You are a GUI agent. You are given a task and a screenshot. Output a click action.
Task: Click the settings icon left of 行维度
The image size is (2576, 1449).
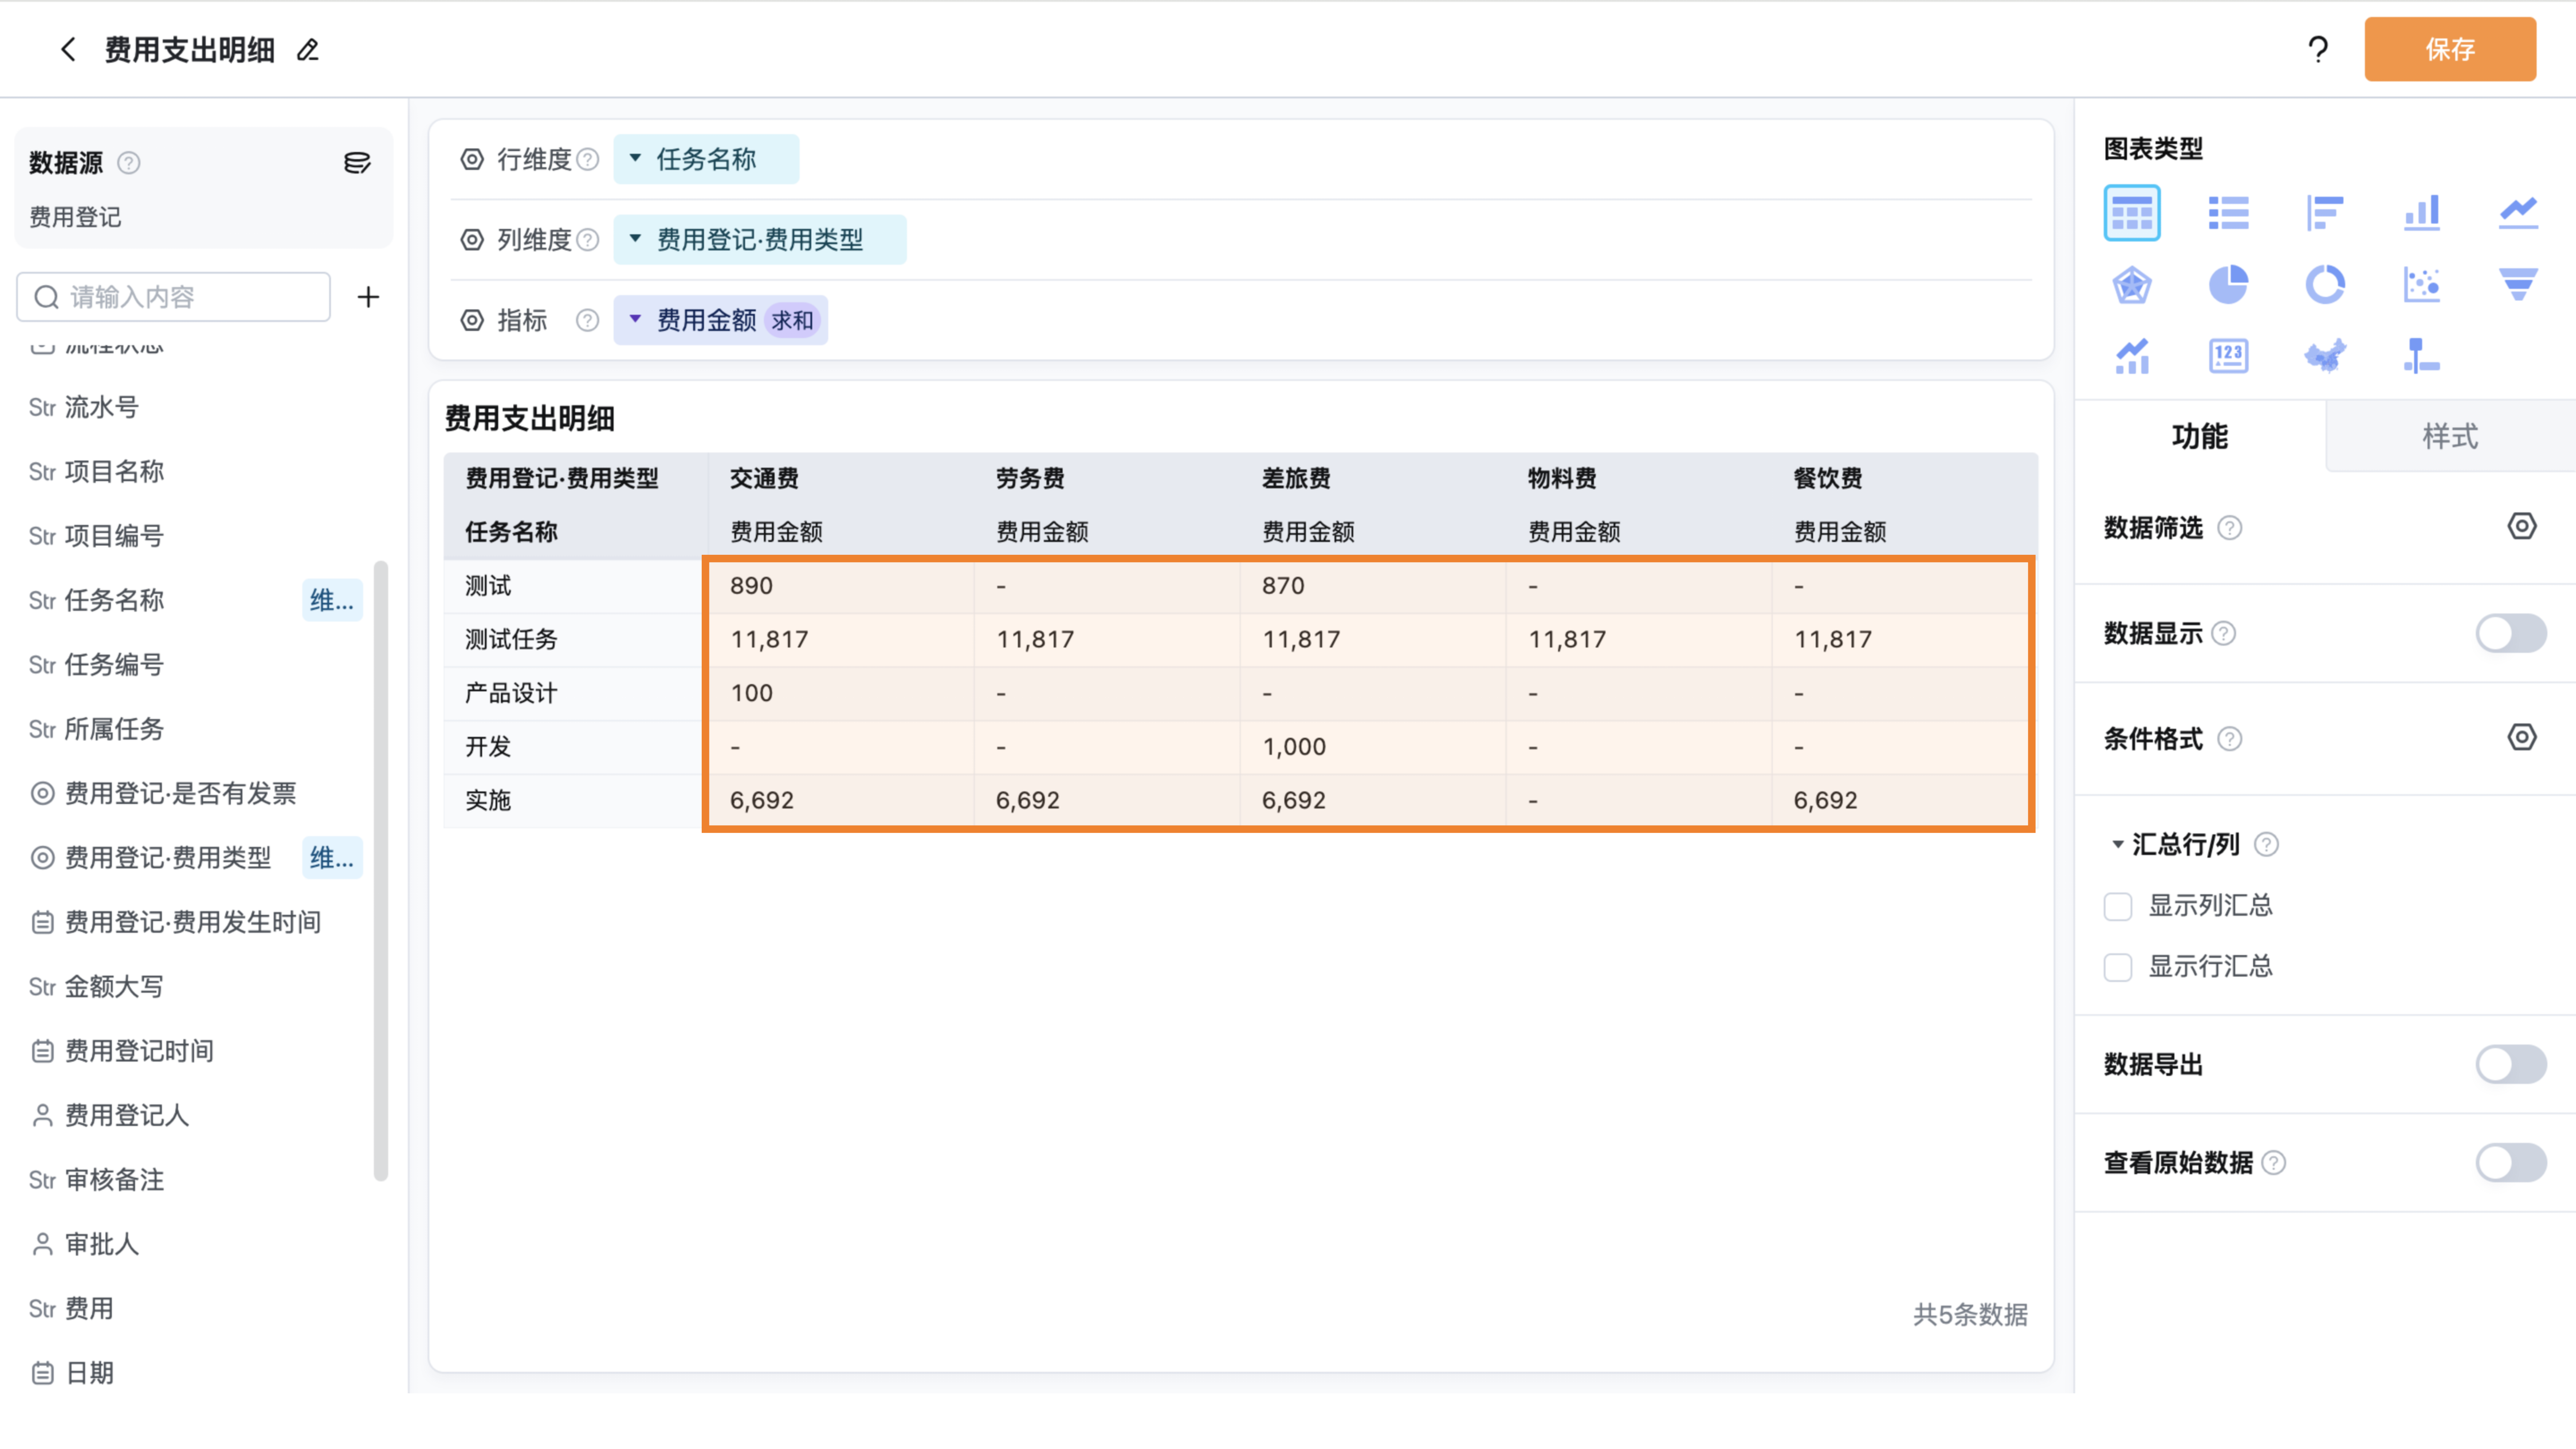coord(472,160)
